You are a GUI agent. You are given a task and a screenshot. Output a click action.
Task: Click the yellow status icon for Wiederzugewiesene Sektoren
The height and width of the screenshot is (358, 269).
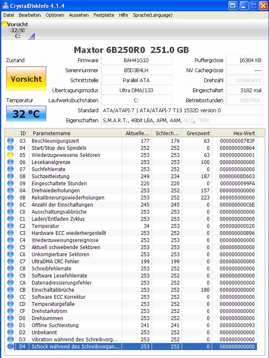tap(10, 155)
